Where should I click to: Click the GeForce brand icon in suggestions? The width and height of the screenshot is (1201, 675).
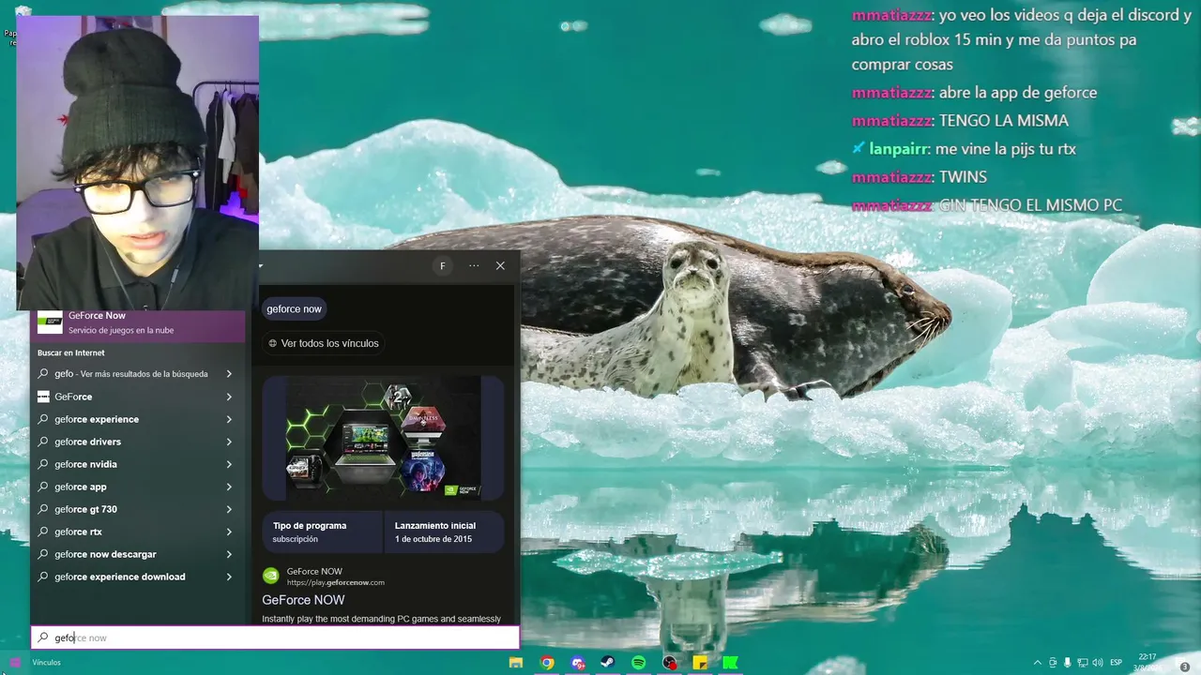[43, 397]
